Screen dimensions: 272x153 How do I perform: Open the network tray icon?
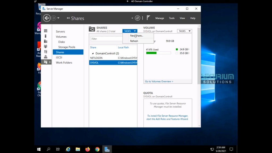[x=212, y=149]
